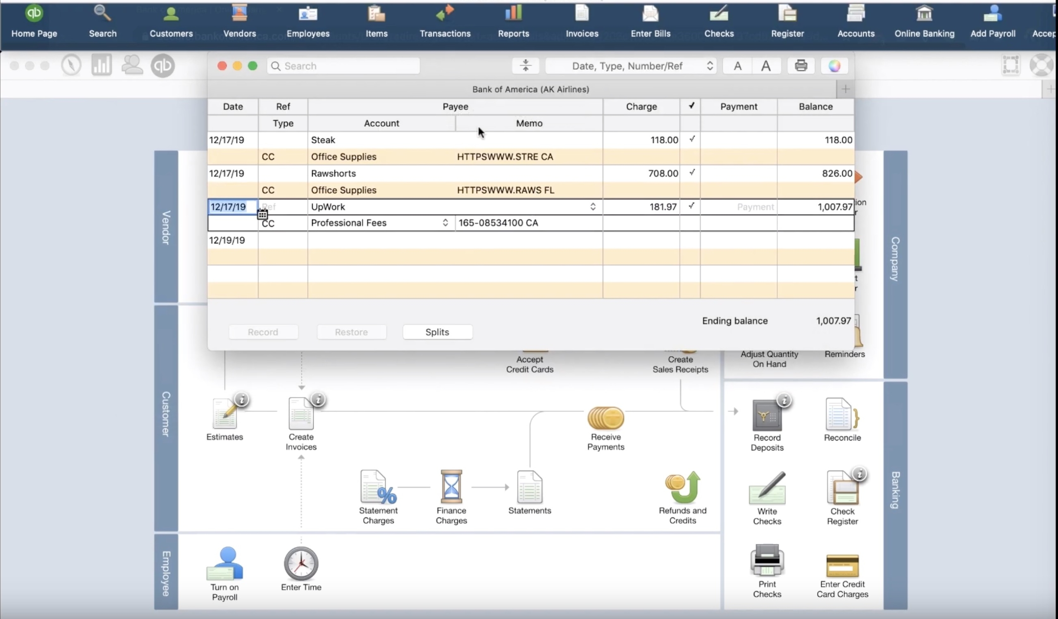Viewport: 1058px width, 619px height.
Task: Open the Employees center icon
Action: click(x=308, y=22)
